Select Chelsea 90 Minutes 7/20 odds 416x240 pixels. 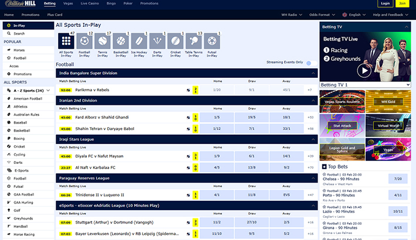click(x=398, y=179)
